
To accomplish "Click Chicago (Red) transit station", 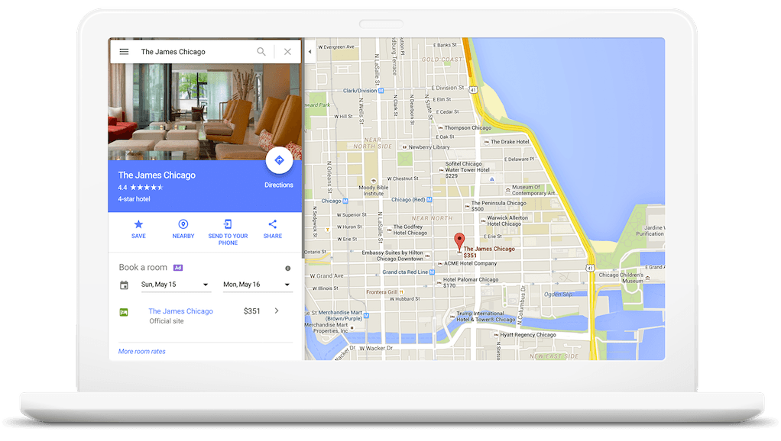I will point(411,200).
